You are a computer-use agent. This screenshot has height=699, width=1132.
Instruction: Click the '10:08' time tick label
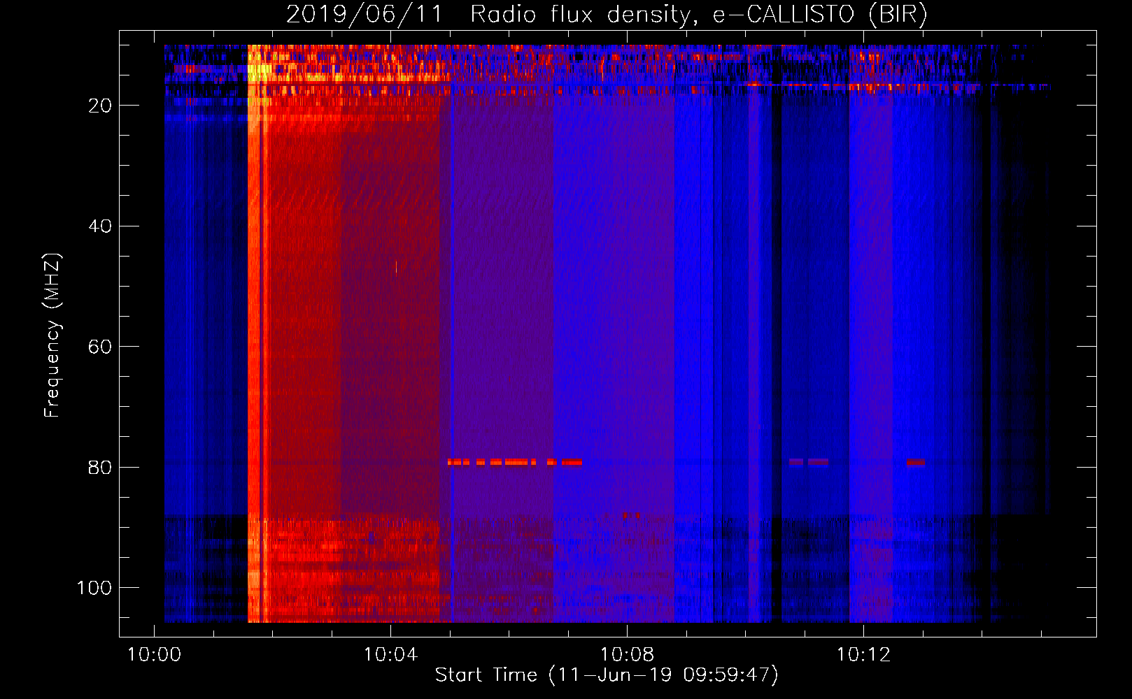[x=628, y=655]
